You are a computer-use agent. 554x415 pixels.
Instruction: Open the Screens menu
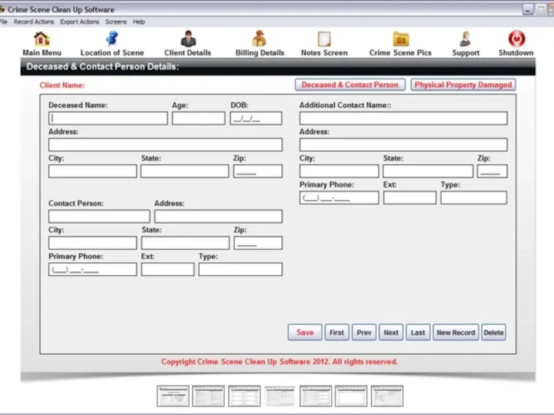[x=116, y=22]
